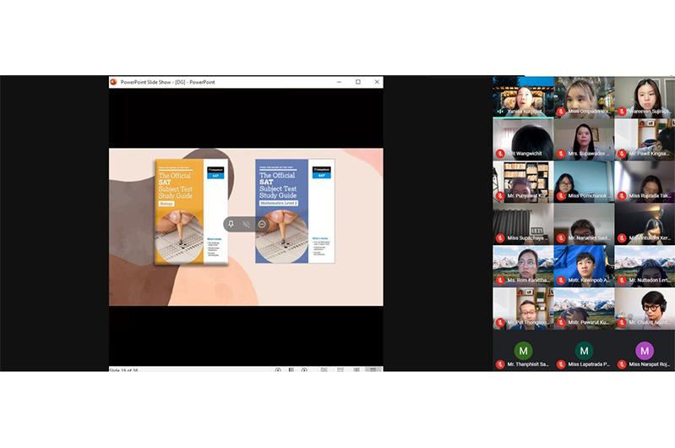Click muted mic icon for Mr. Naruebet
The width and height of the screenshot is (675, 448).
click(561, 238)
